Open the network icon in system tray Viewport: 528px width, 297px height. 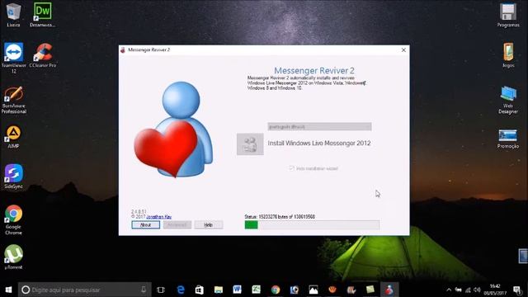[x=468, y=290]
